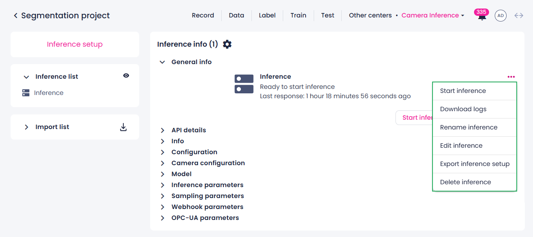Click the Inference server icon in the list

coord(26,93)
